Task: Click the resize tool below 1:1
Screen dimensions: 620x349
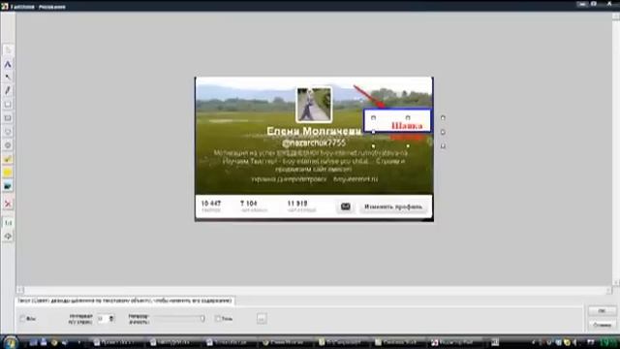Action: [x=8, y=237]
